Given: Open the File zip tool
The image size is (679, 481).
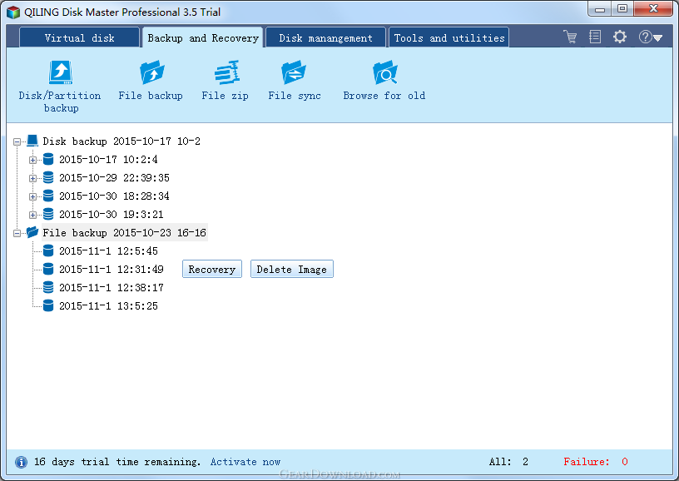Looking at the screenshot, I should pyautogui.click(x=226, y=81).
